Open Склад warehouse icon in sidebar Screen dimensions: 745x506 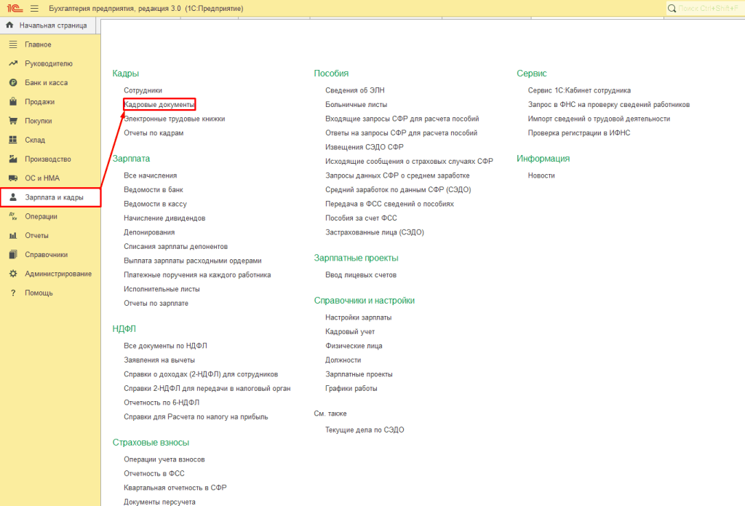[x=12, y=140]
